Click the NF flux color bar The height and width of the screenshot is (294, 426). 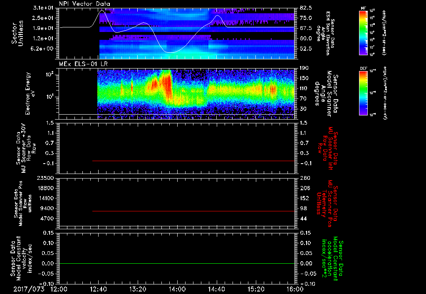(x=363, y=33)
